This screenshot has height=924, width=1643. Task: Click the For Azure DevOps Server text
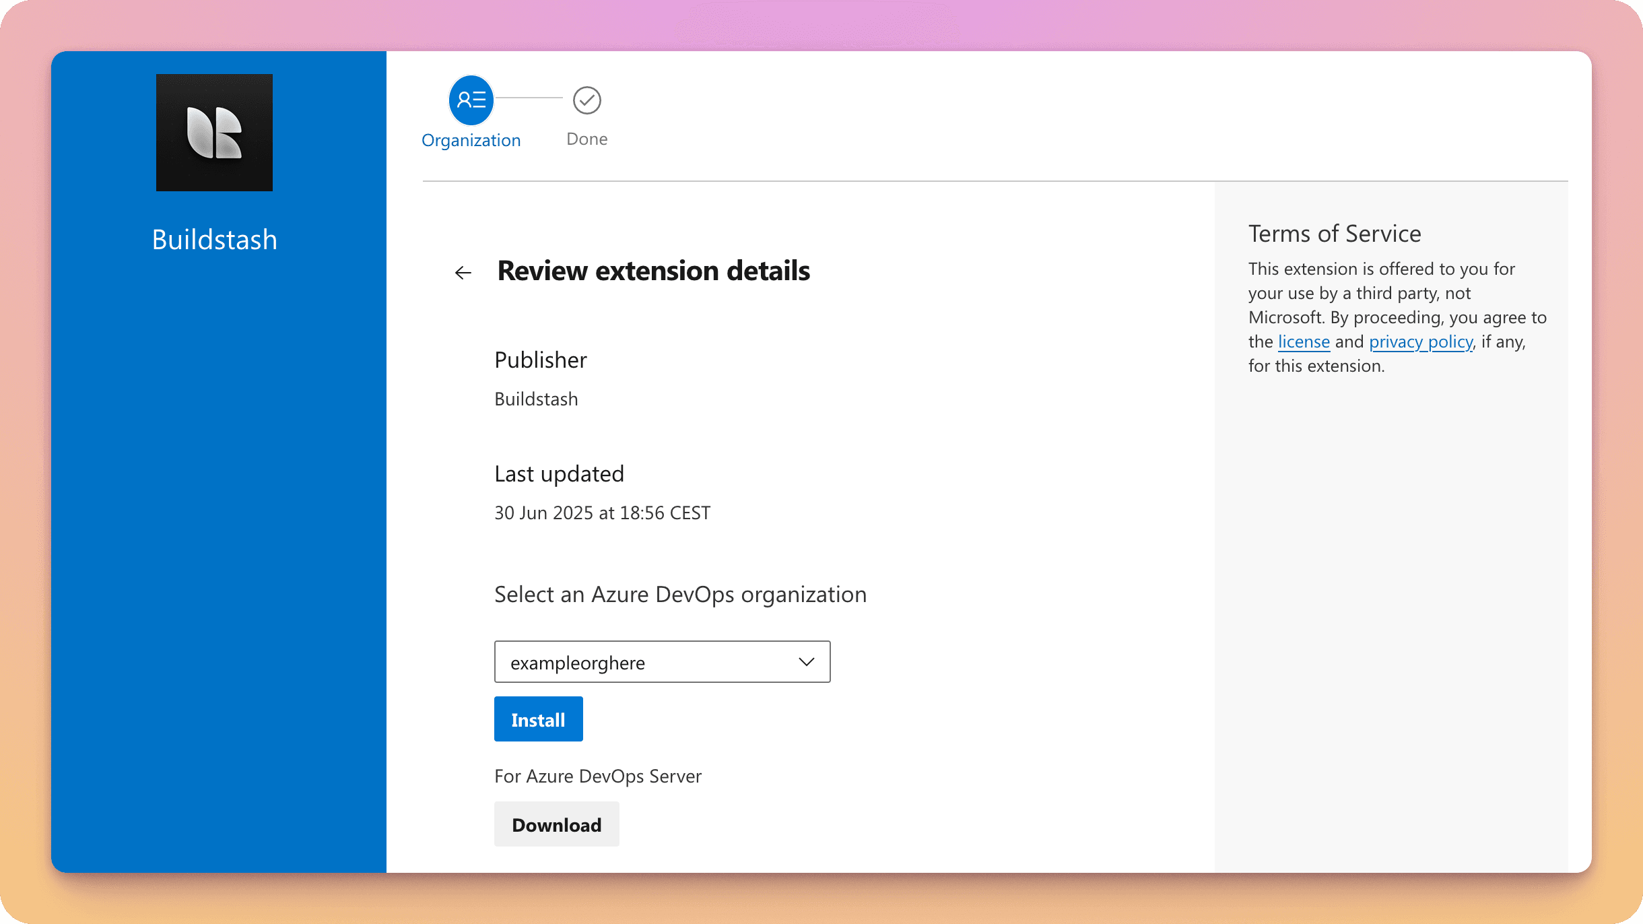pos(597,776)
